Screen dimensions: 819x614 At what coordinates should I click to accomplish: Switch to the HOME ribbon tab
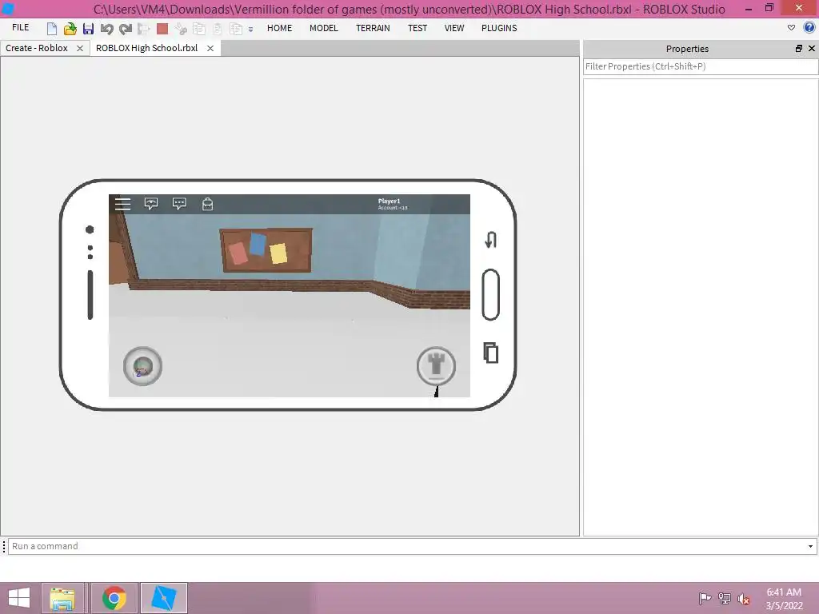click(279, 28)
